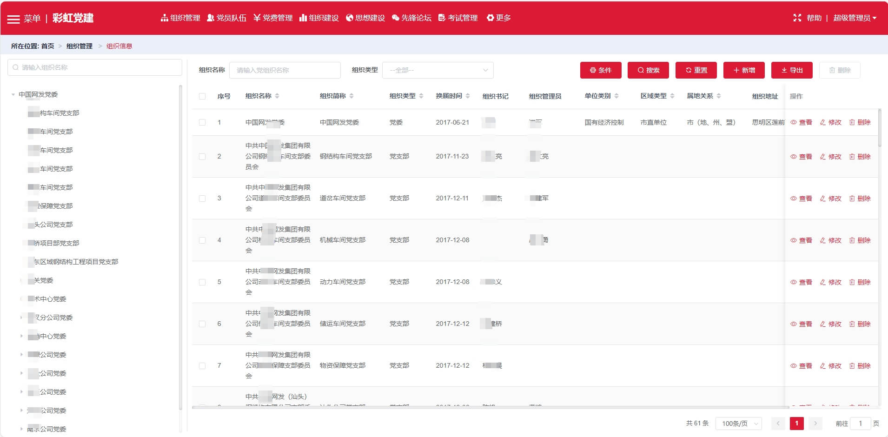Click the 删除 trash icon in row 3
888x437 pixels.
tap(852, 199)
